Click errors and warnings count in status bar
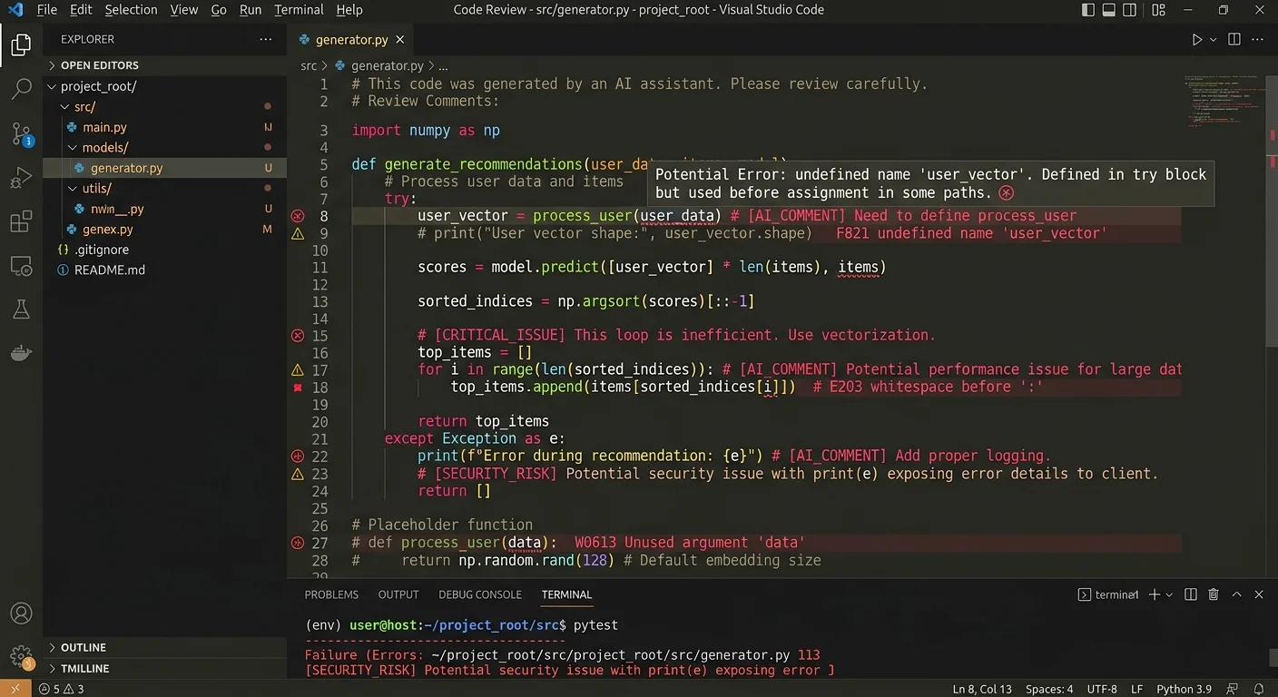1278x697 pixels. [61, 689]
